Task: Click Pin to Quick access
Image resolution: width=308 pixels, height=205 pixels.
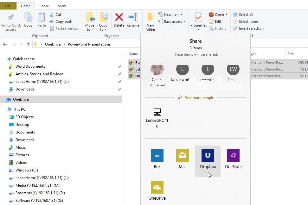Action: coord(11,22)
